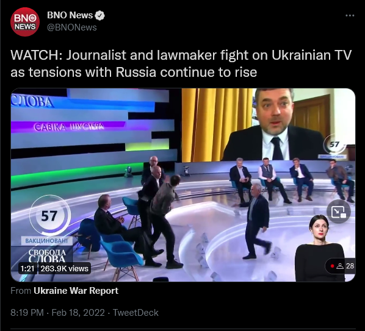The height and width of the screenshot is (331, 365).
Task: Play the studio fight video
Action: (x=183, y=185)
